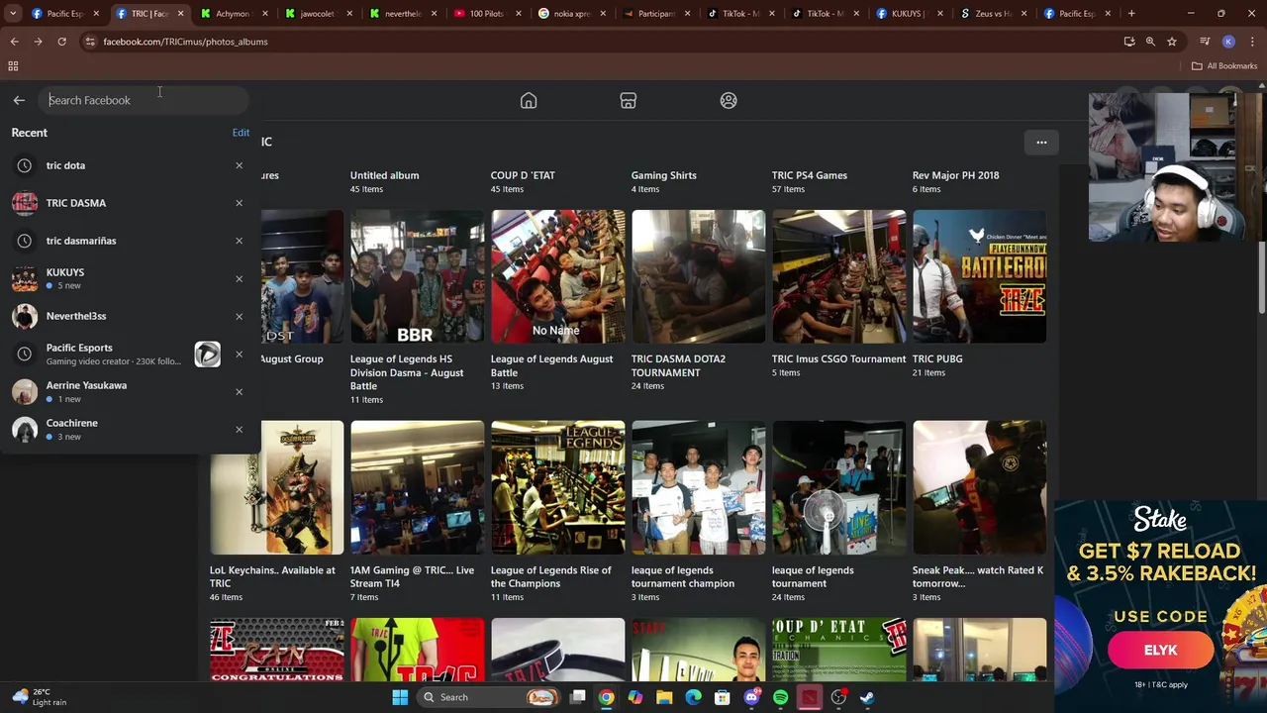Viewport: 1267px width, 713px height.
Task: Expand the tab search dropdown arrow
Action: coord(13,14)
